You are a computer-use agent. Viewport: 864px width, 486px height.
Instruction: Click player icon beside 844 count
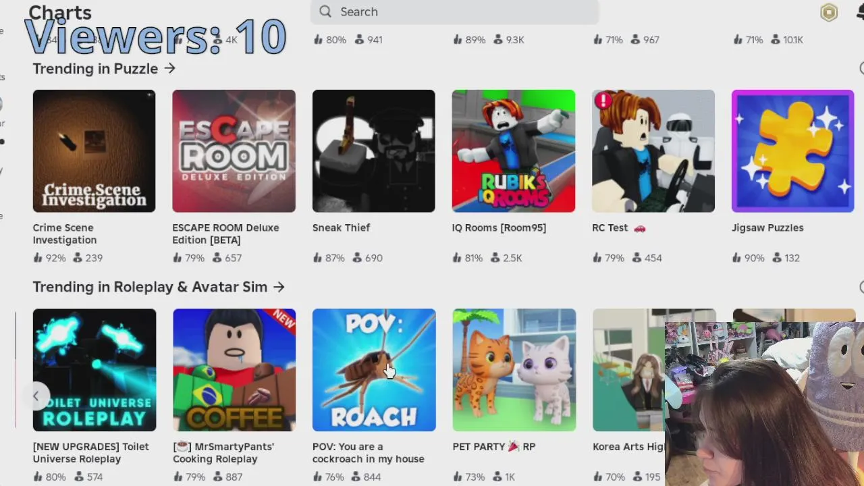tap(356, 477)
